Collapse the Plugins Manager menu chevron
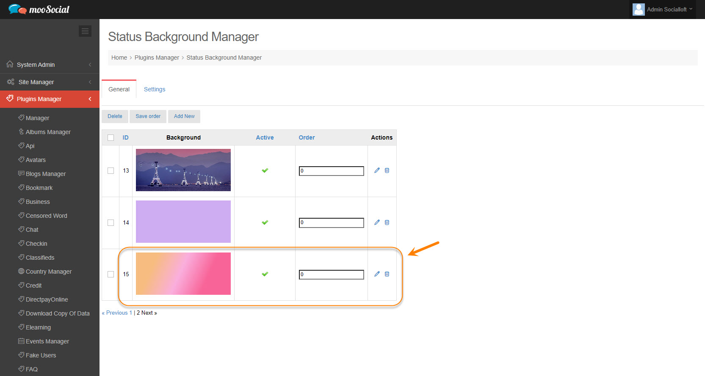The image size is (705, 376). [90, 99]
